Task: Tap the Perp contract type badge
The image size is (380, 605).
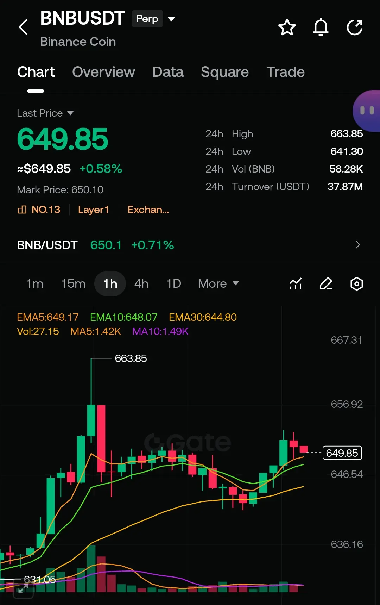Action: pyautogui.click(x=147, y=19)
